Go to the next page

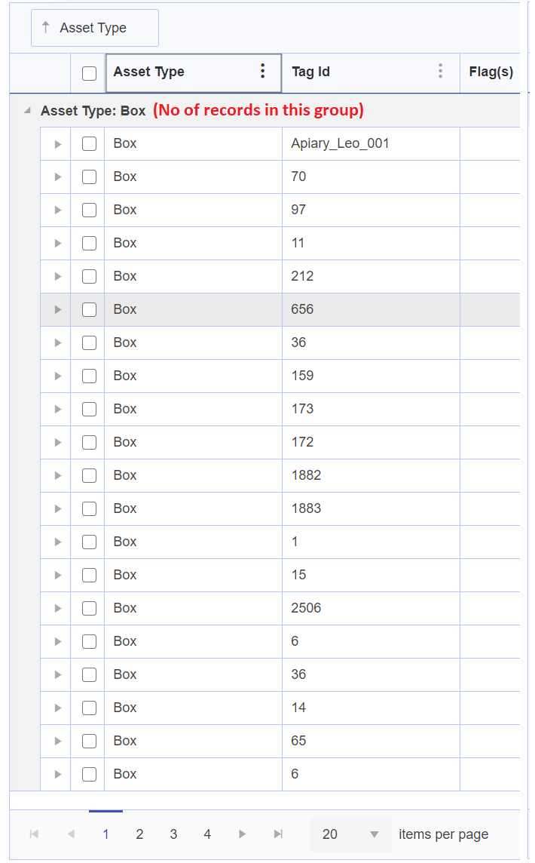pyautogui.click(x=242, y=834)
